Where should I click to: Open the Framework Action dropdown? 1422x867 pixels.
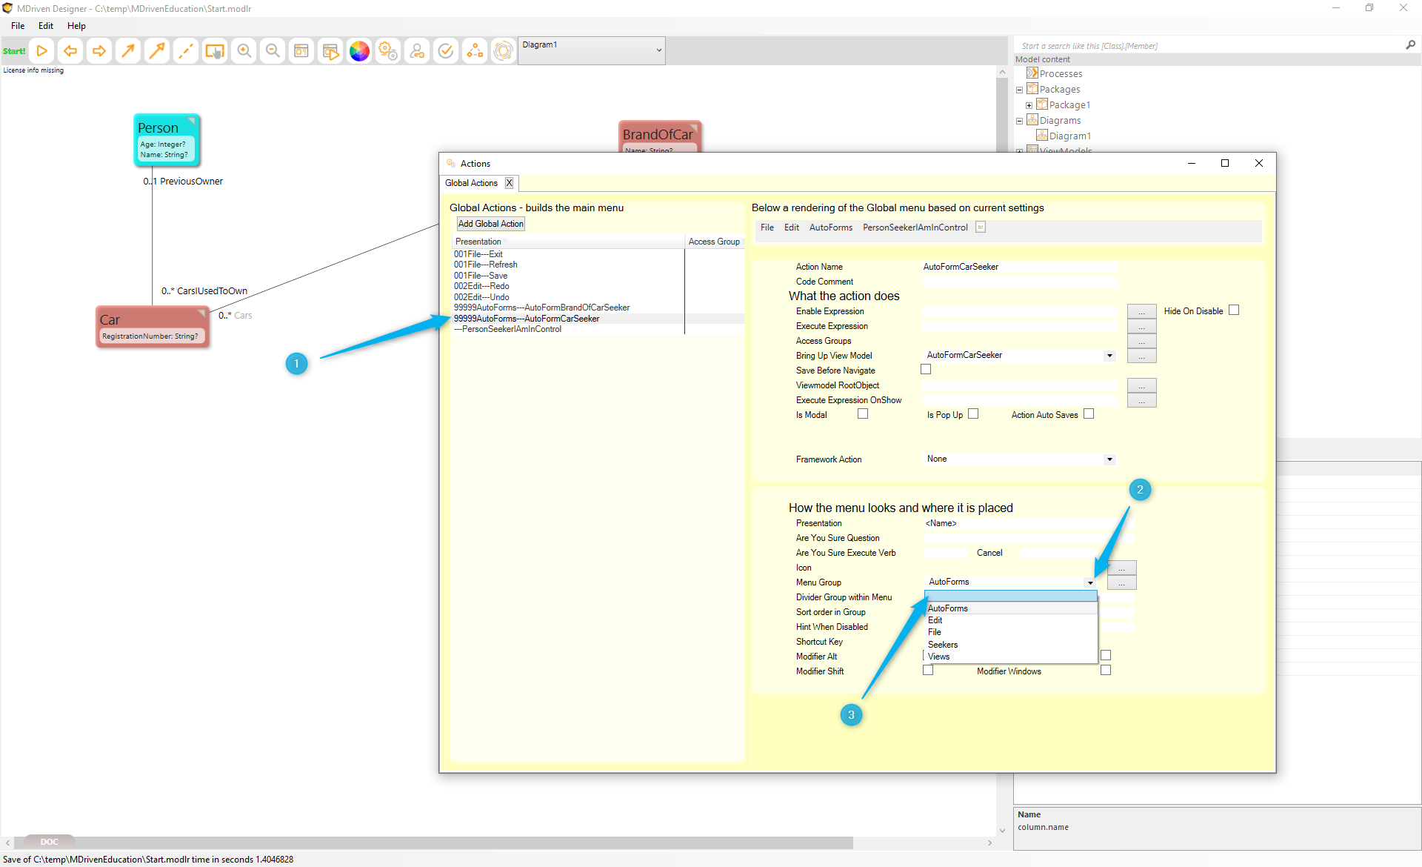click(1109, 459)
